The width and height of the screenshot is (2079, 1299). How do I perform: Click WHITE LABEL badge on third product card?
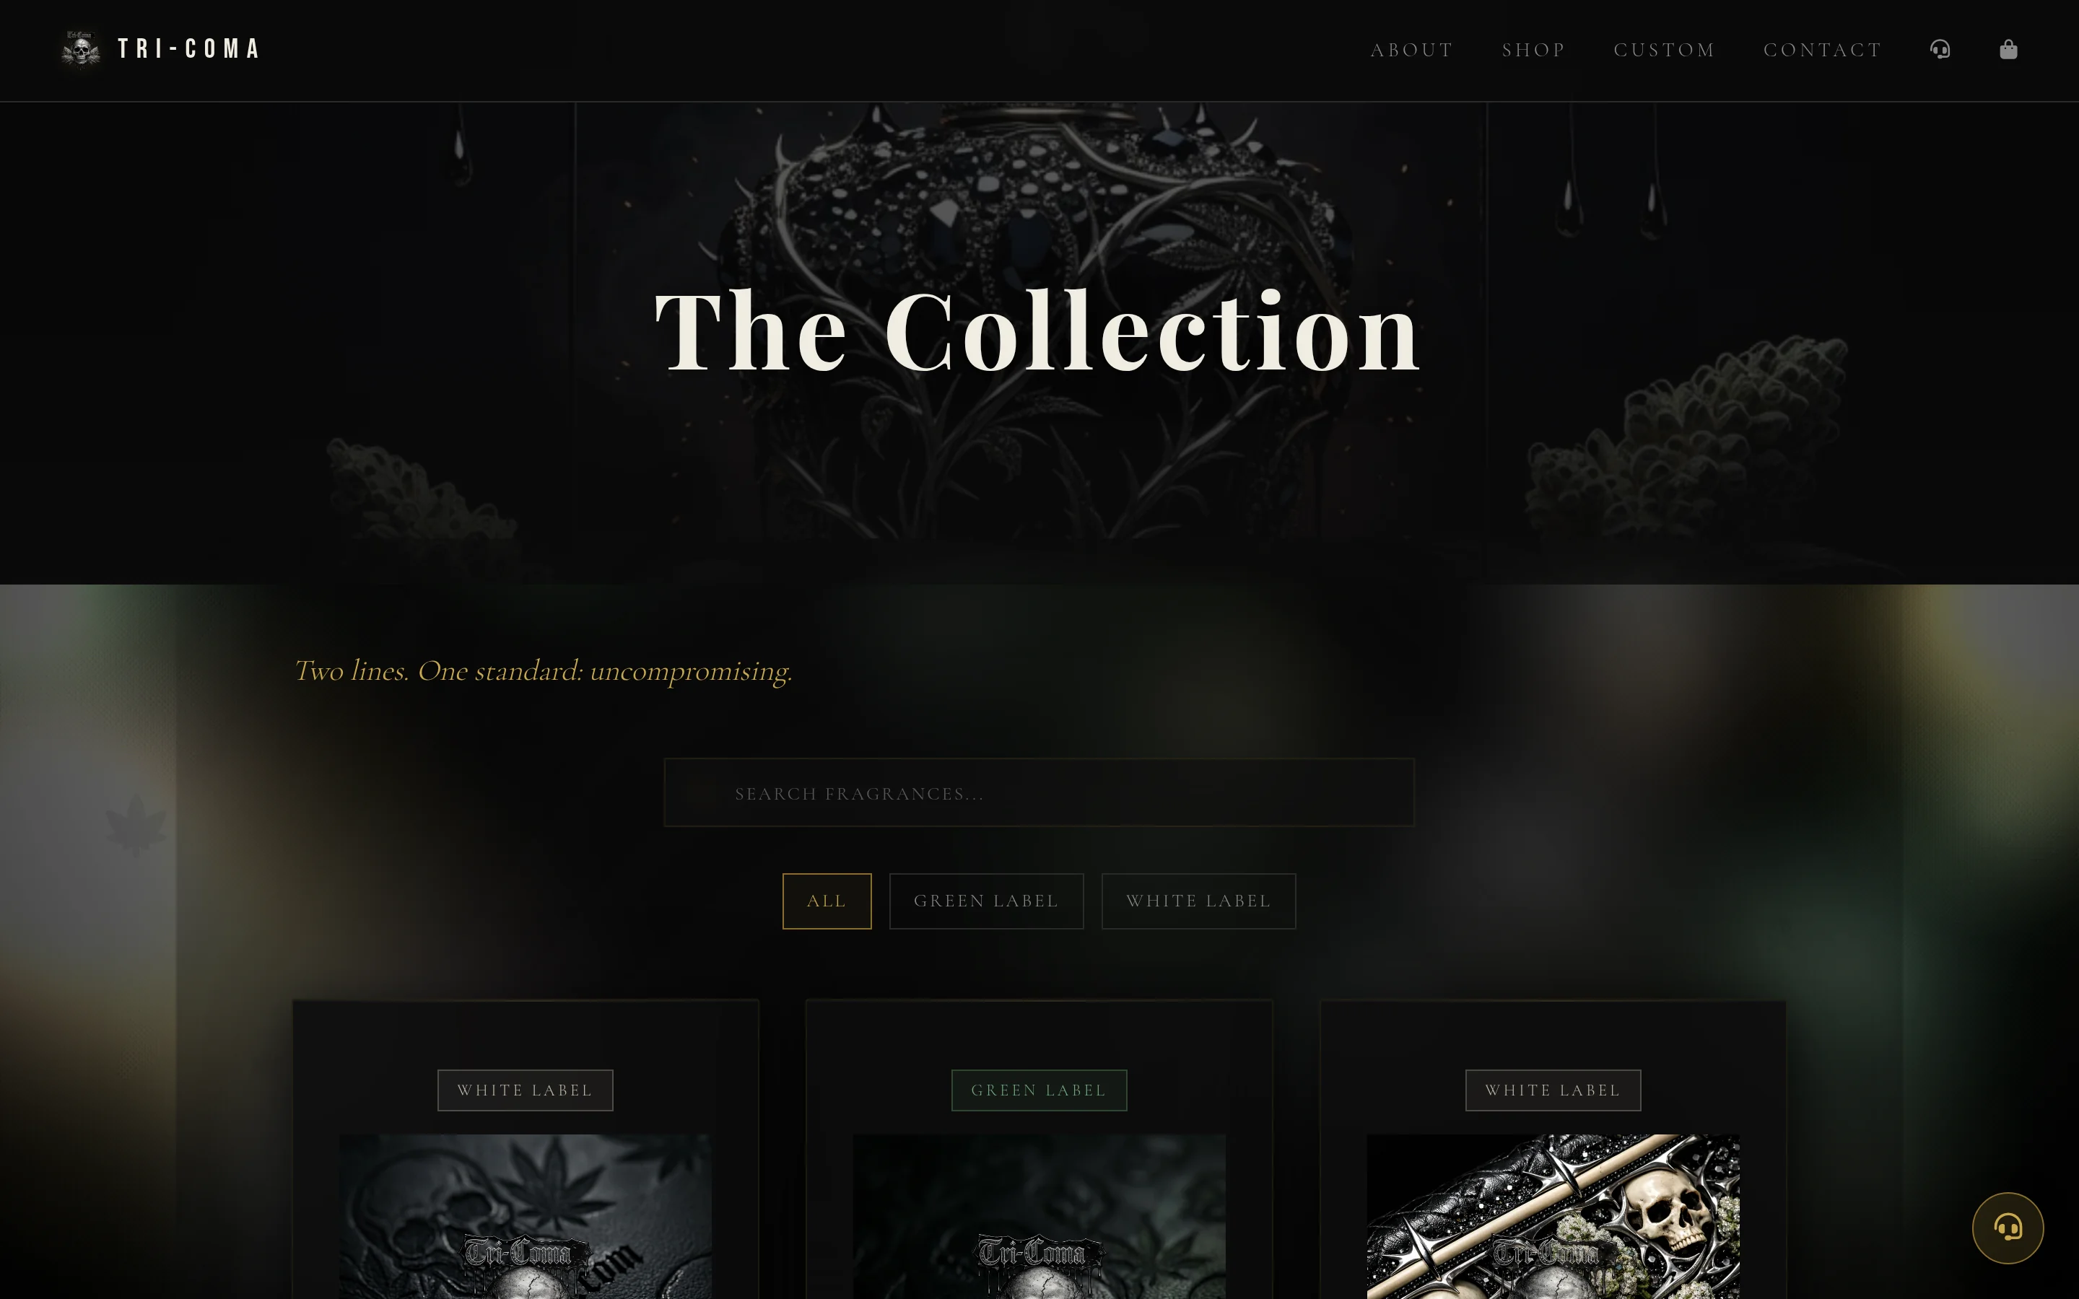click(1552, 1090)
